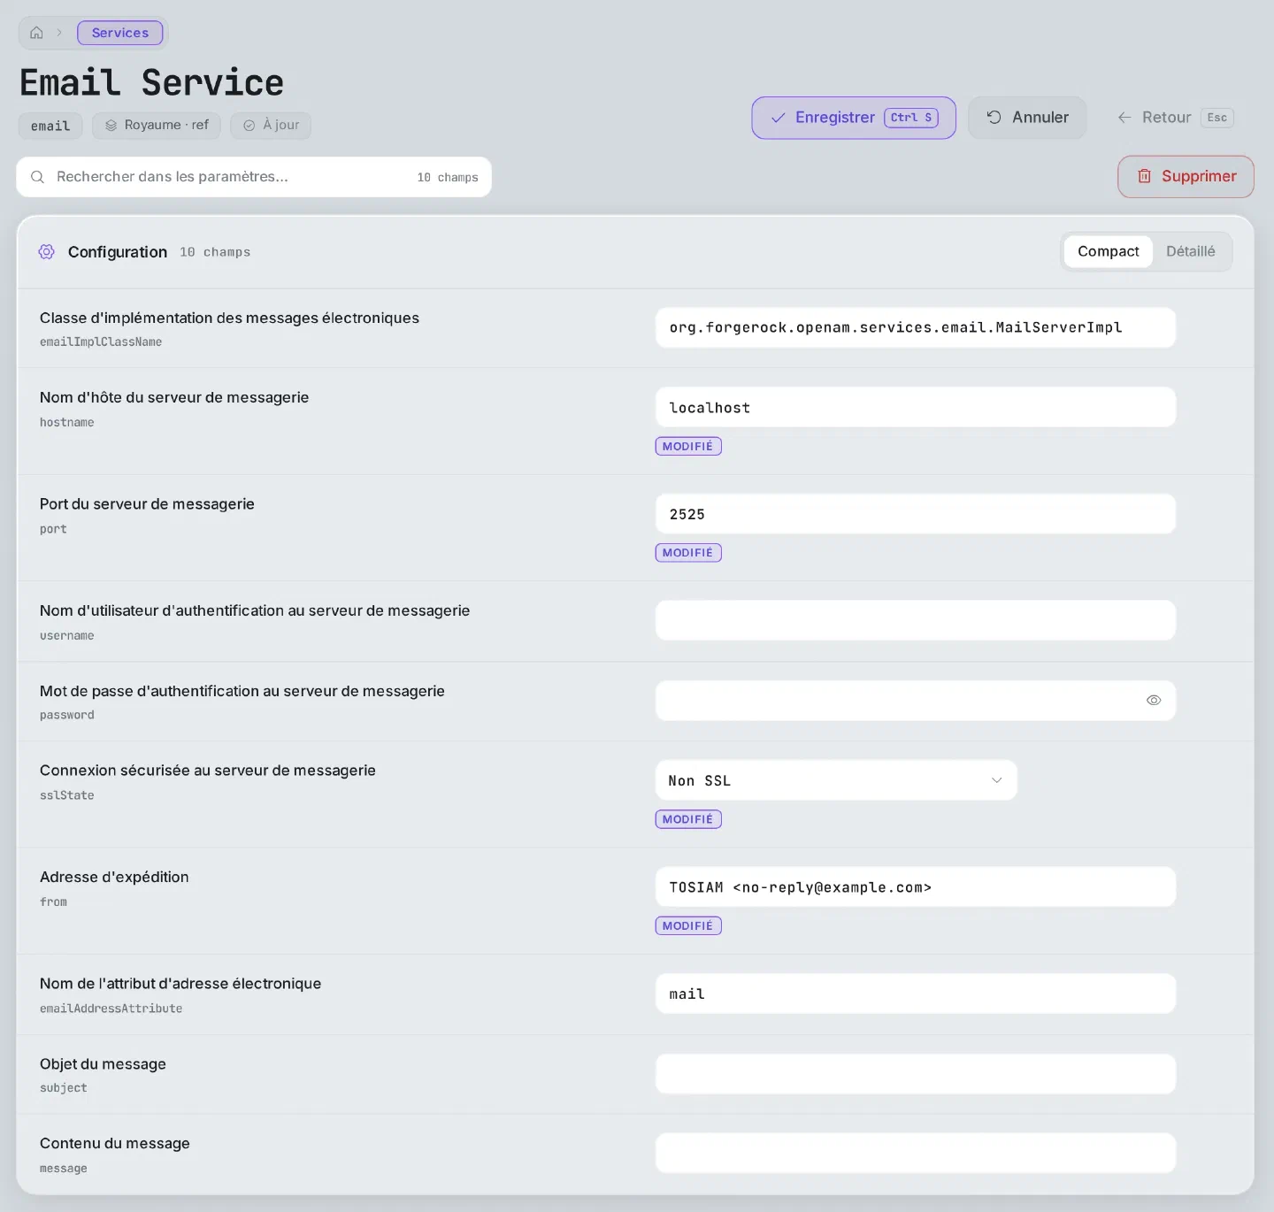The height and width of the screenshot is (1212, 1274).
Task: Click the undo arrow icon on Annuler
Action: point(994,118)
